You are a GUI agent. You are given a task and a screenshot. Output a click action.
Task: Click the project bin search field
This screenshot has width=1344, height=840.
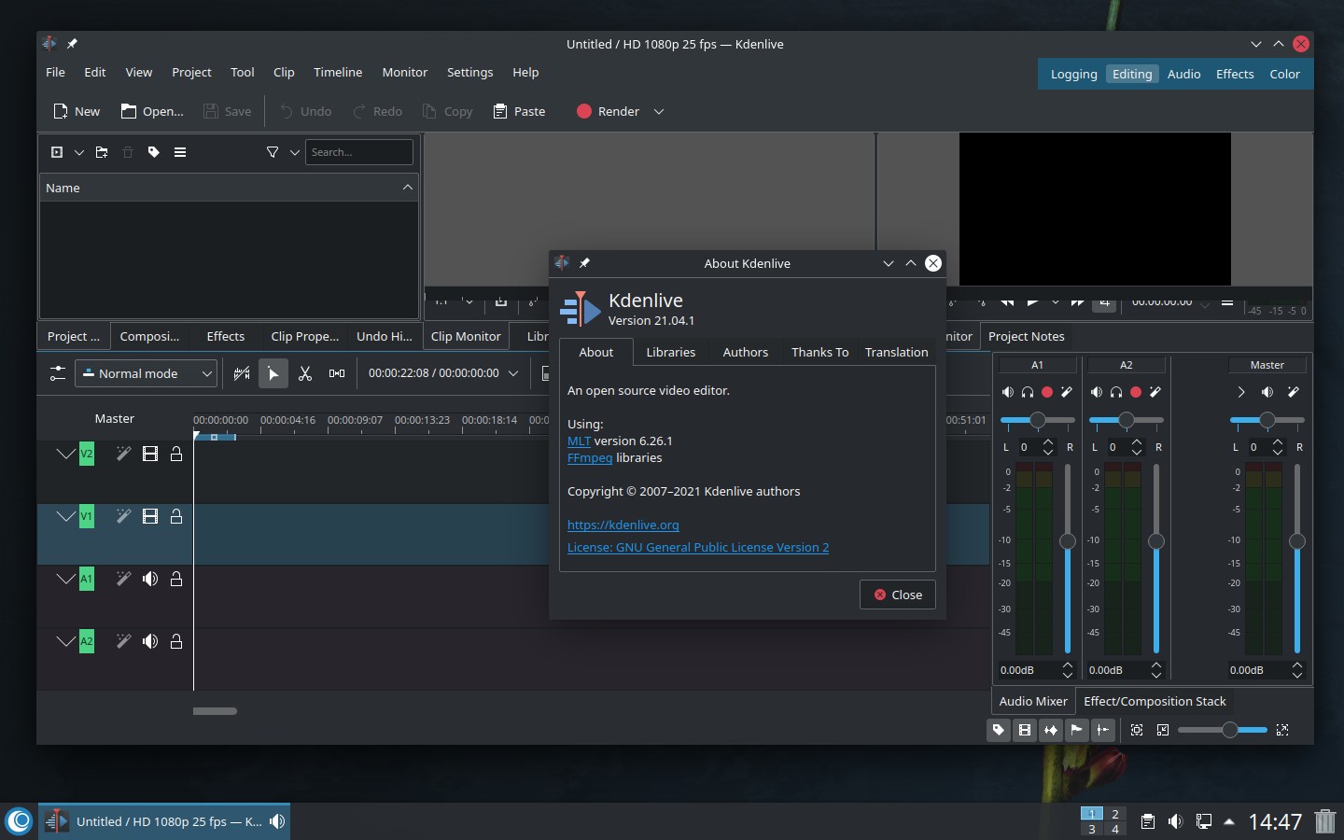click(x=359, y=152)
